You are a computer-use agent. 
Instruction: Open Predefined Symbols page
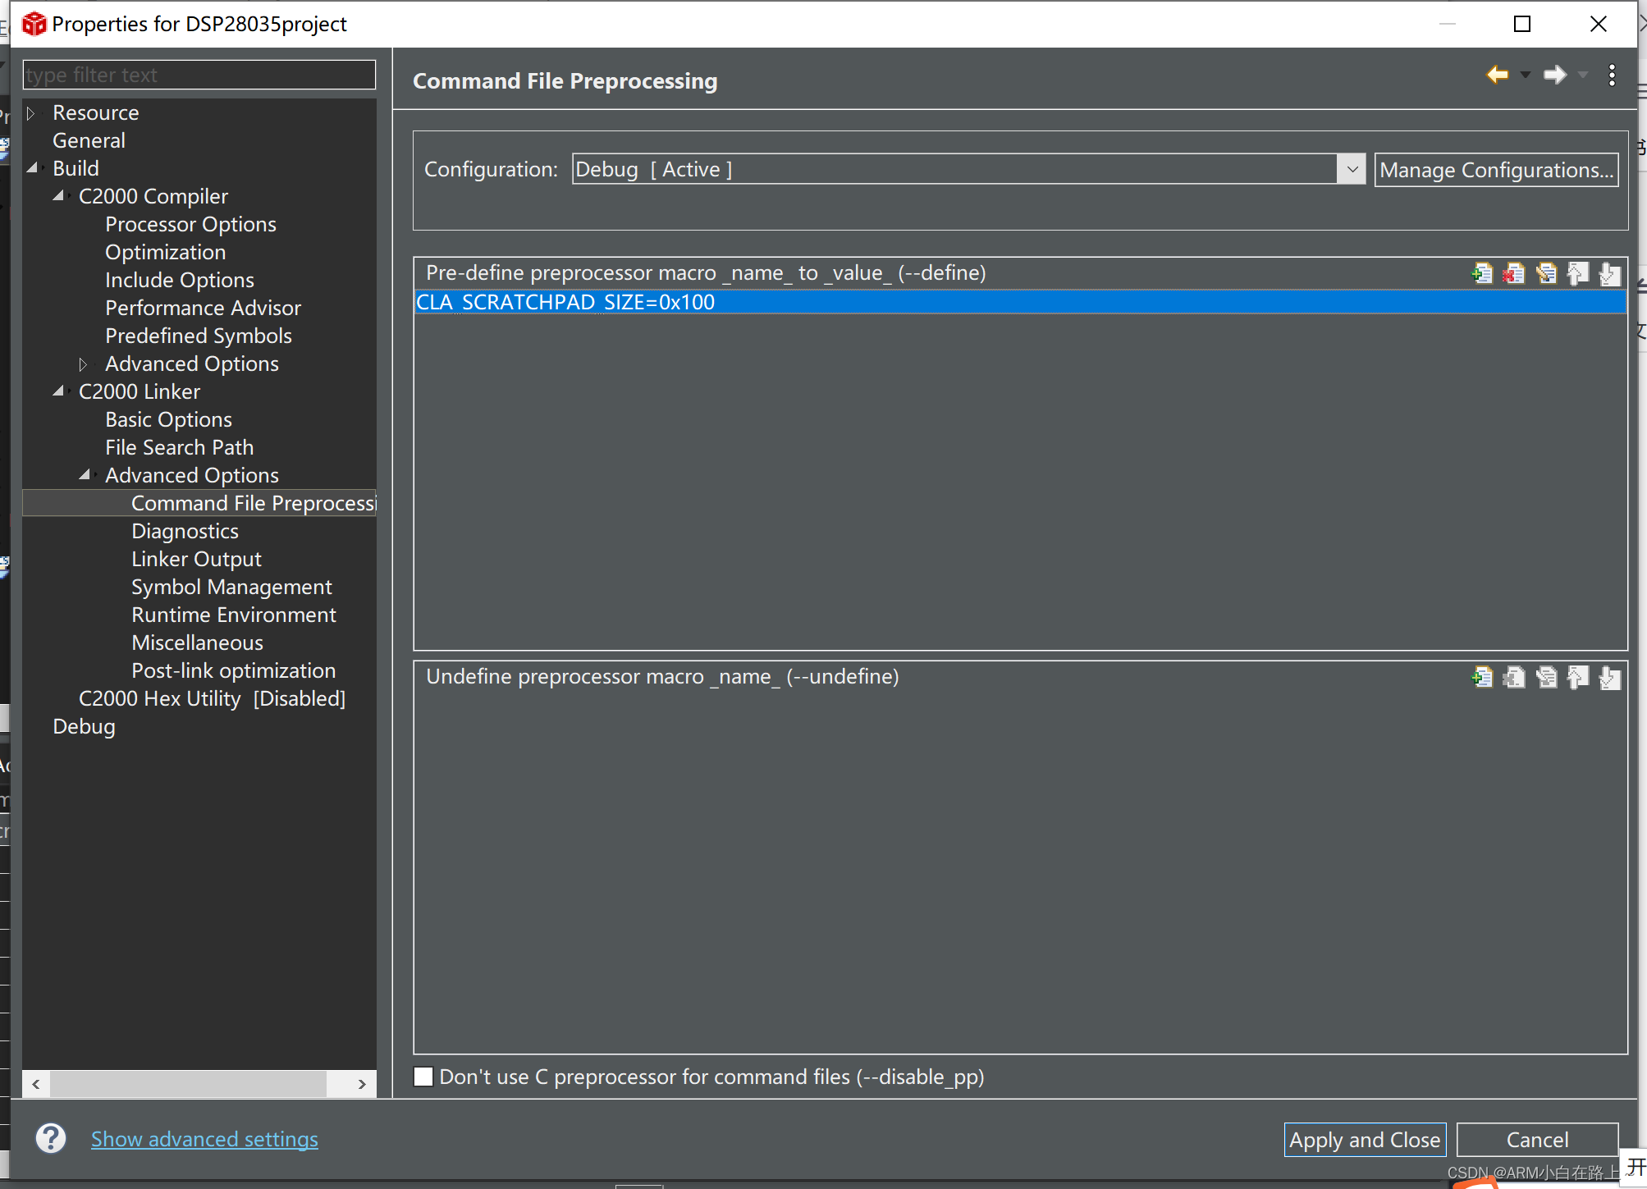[199, 336]
